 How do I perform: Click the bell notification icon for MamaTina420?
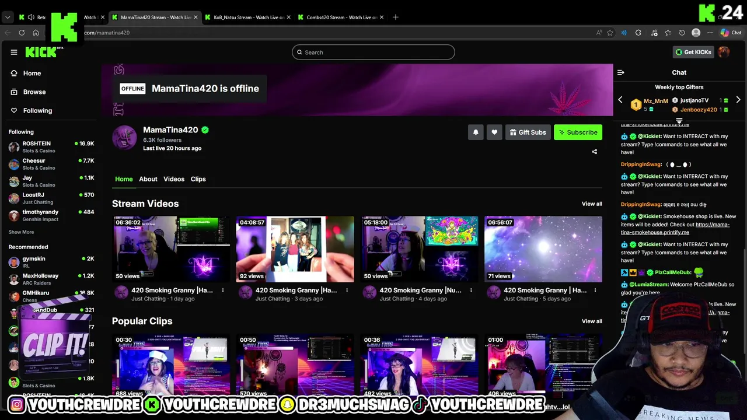pos(476,132)
